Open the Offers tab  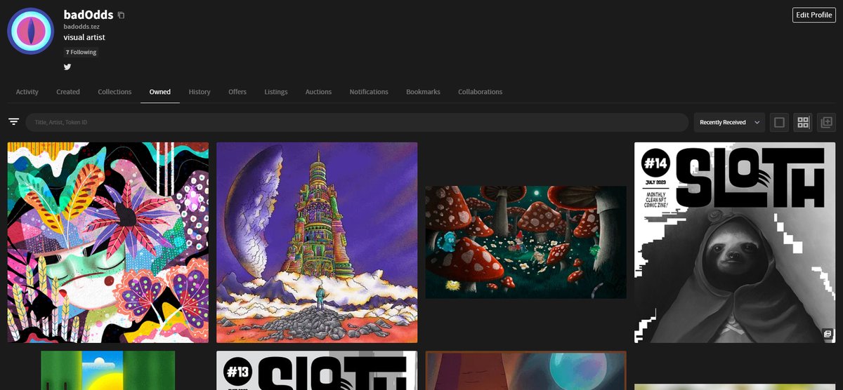point(237,92)
